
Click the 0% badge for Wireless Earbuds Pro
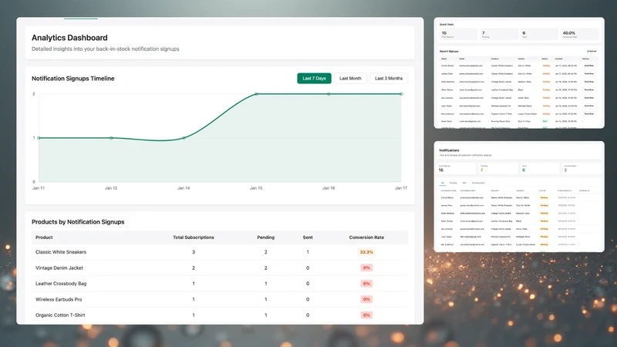366,299
